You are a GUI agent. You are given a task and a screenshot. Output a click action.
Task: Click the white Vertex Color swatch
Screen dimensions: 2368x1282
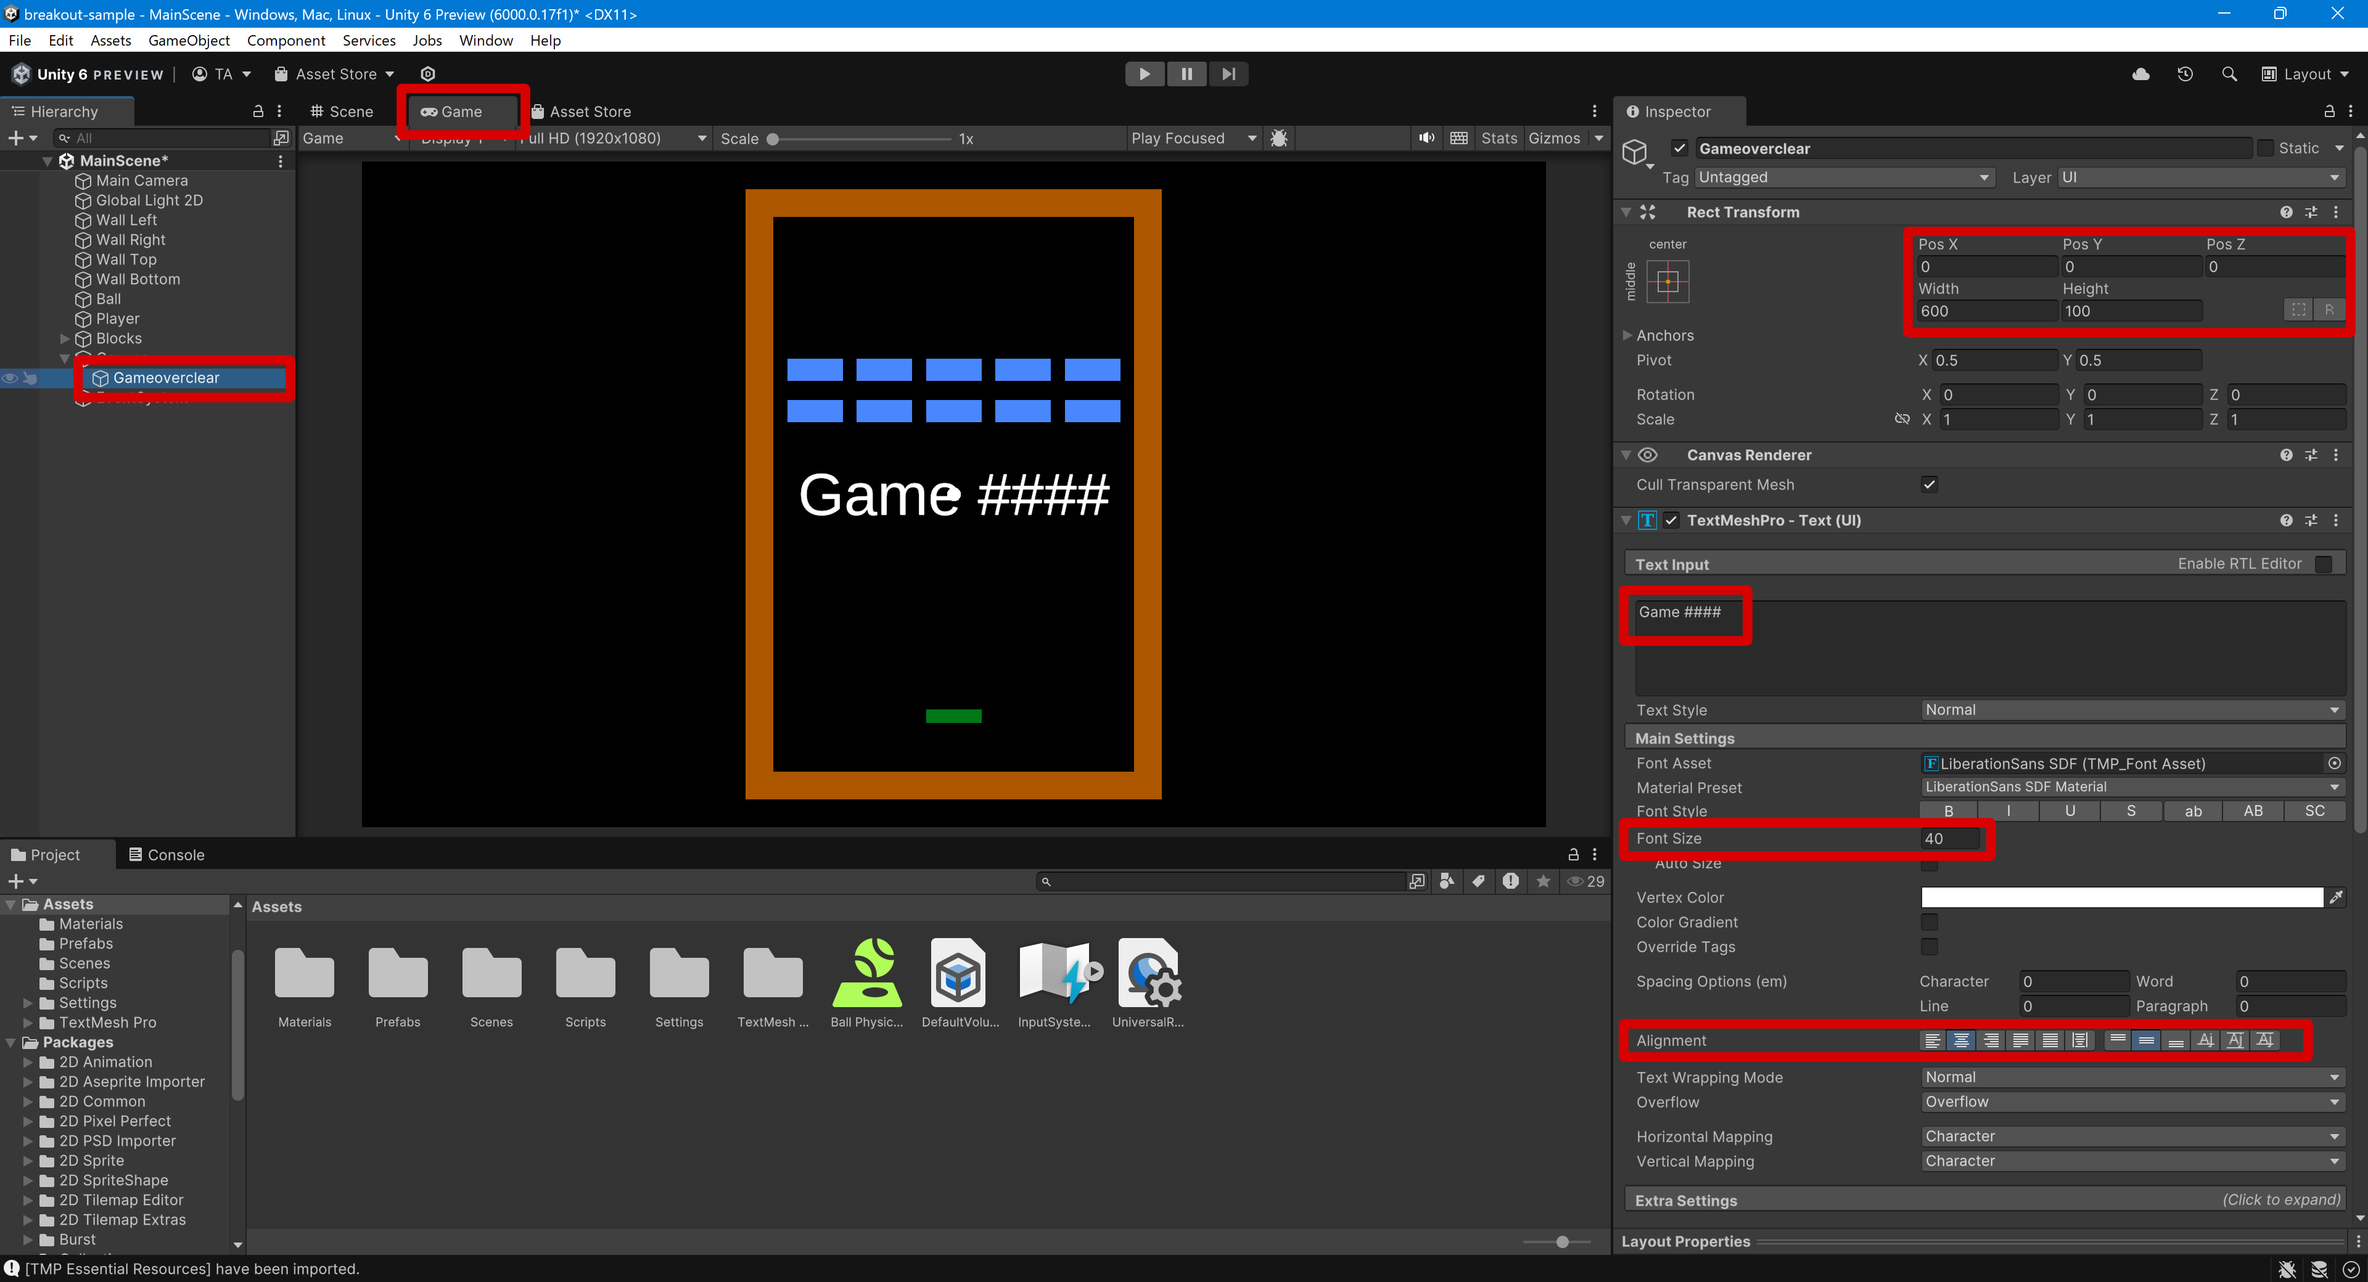[2121, 897]
